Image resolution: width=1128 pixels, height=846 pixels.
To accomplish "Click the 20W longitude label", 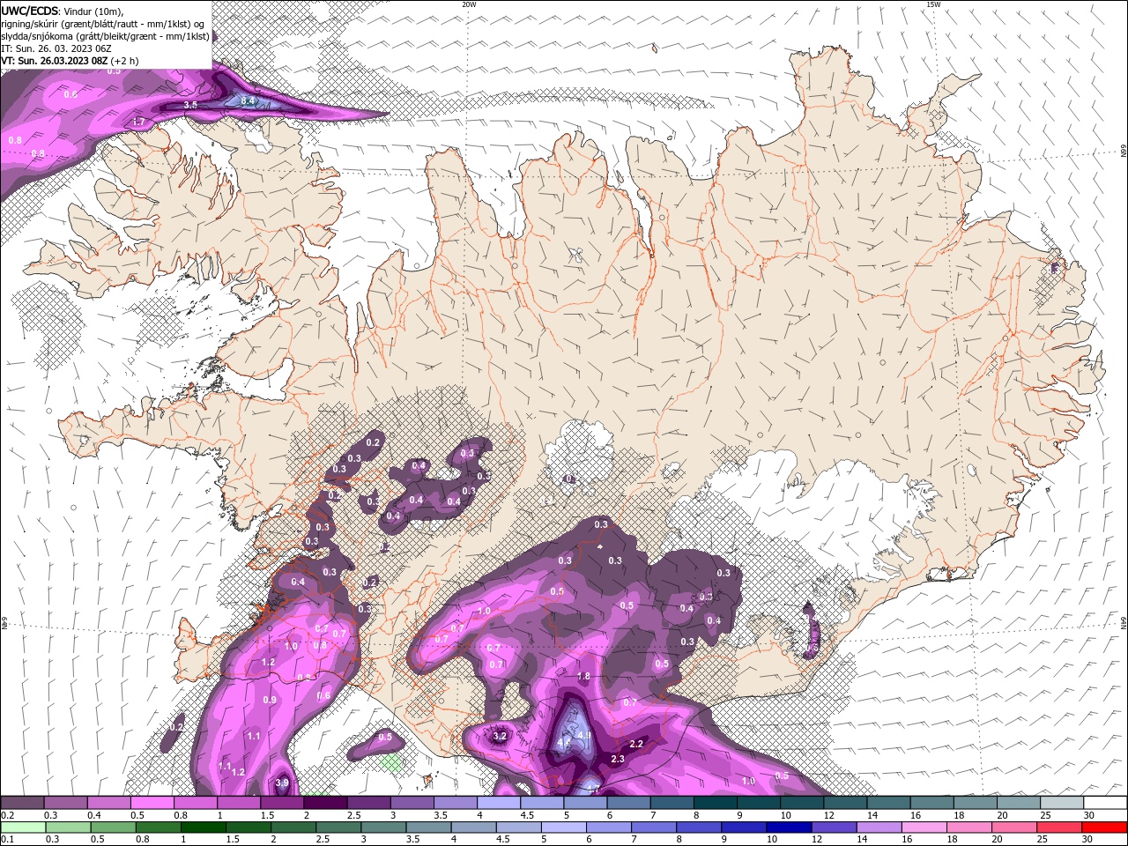I will pos(469,4).
